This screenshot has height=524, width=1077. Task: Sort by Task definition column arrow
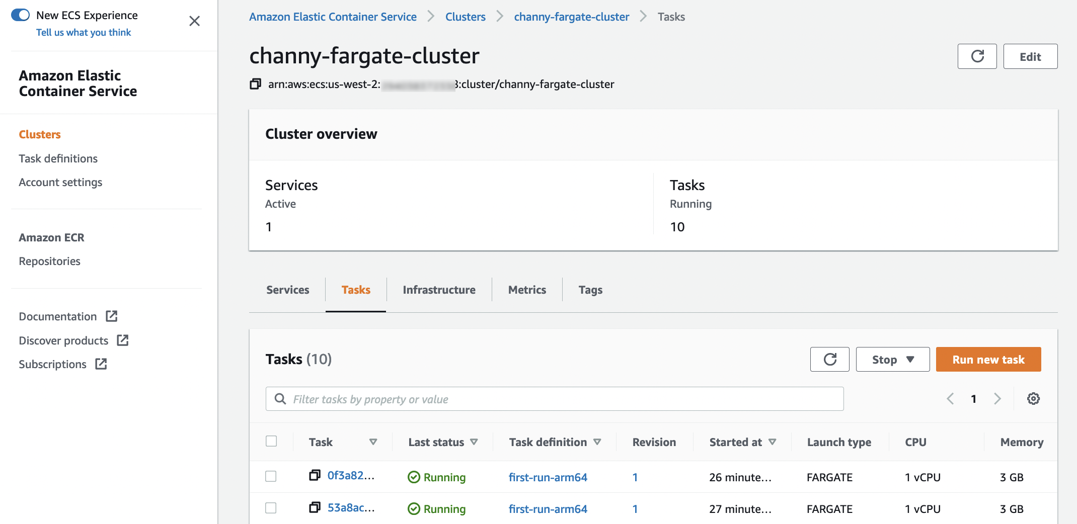[x=597, y=442]
